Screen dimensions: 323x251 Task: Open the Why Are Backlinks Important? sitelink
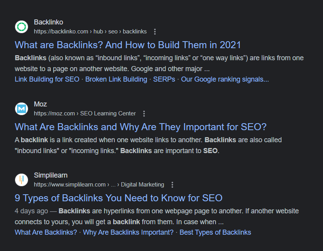click(x=129, y=232)
